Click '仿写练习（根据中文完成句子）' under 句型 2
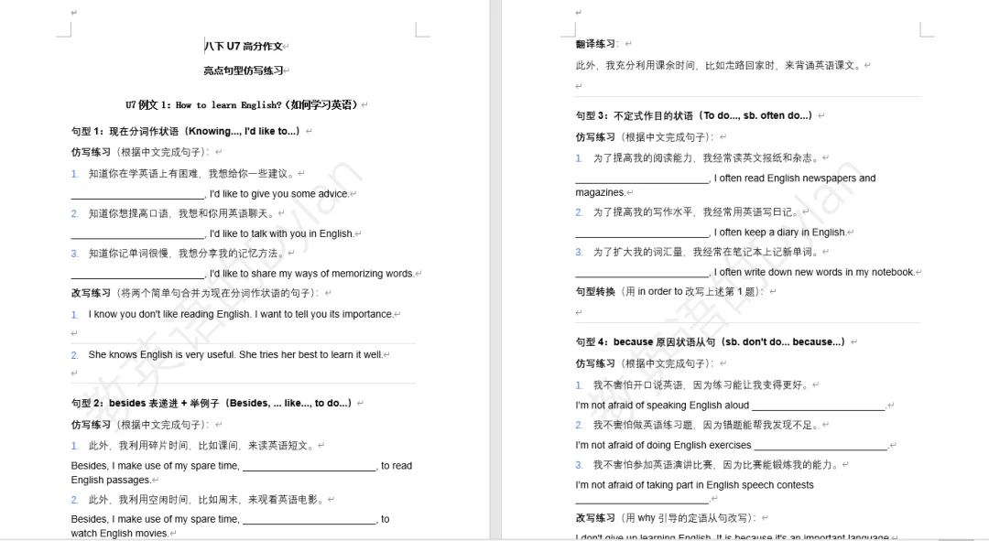Viewport: 989px width, 541px height. (140, 425)
